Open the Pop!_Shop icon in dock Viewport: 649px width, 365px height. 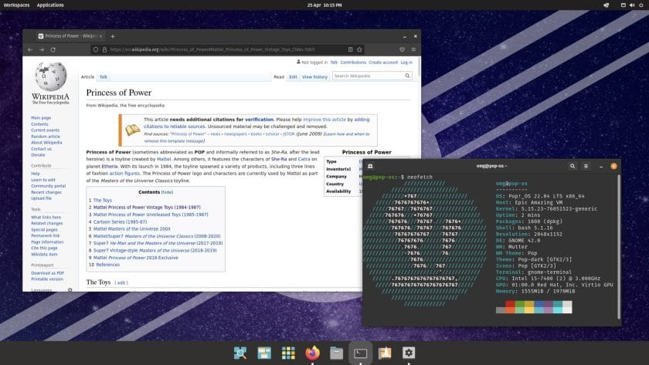tap(385, 353)
